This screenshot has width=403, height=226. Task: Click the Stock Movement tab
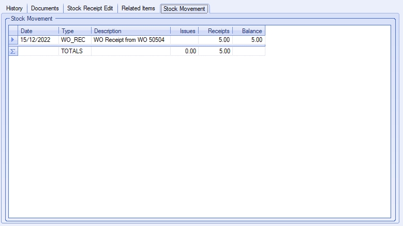point(184,9)
